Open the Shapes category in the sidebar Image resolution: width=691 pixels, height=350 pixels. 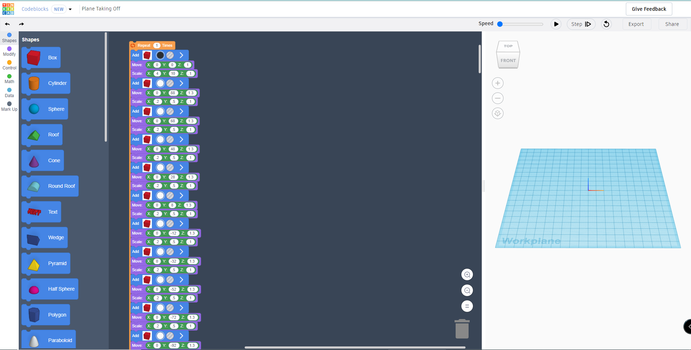coord(9,37)
